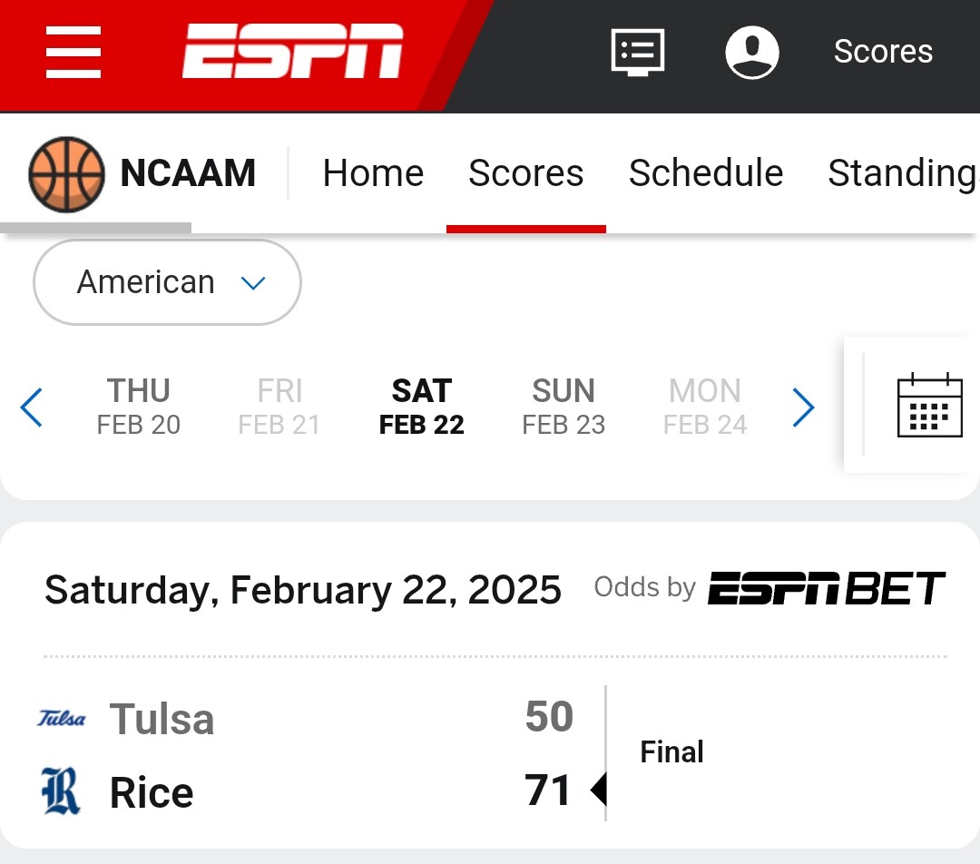Open Scores in the top header
Image resolution: width=980 pixels, height=864 pixels.
pos(882,52)
